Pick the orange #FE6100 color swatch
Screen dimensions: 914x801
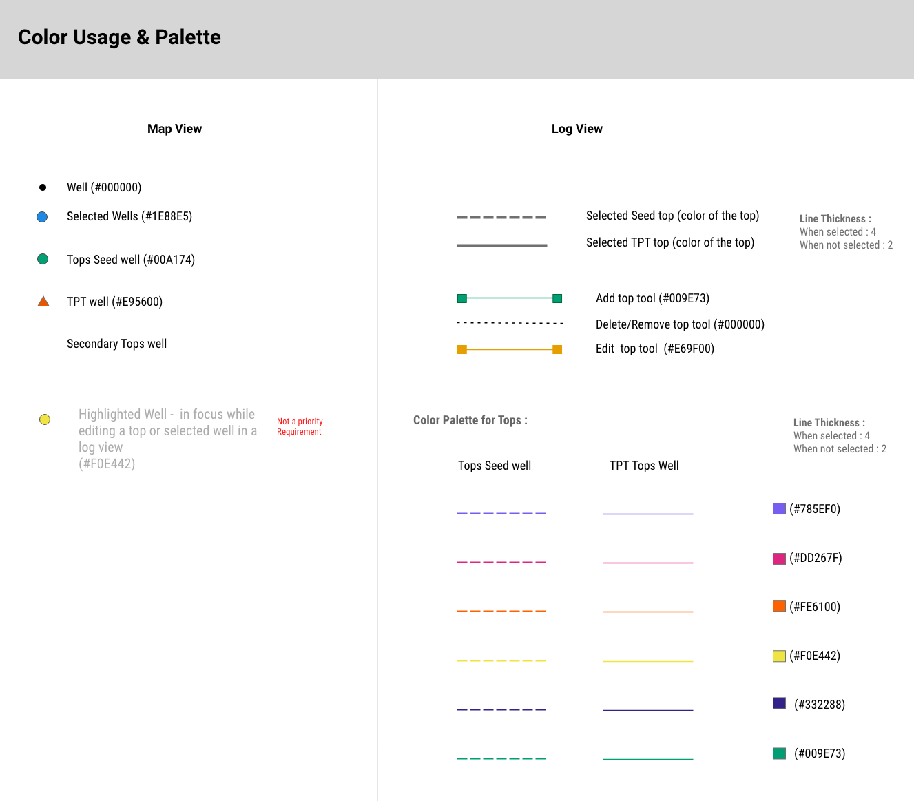(779, 606)
